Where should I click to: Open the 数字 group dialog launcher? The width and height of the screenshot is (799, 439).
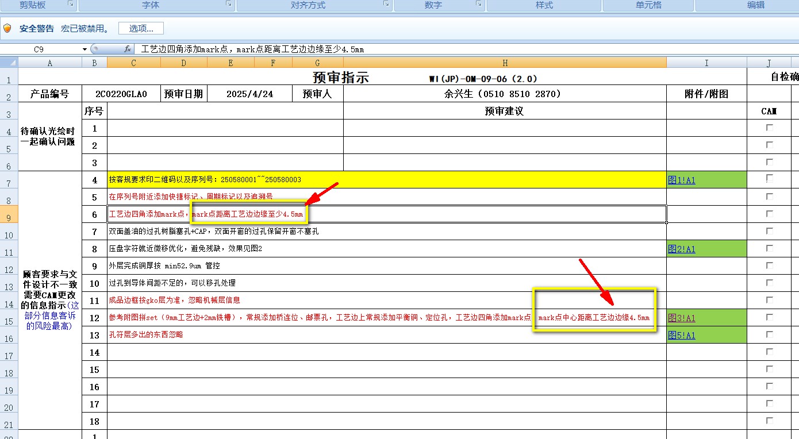point(479,4)
